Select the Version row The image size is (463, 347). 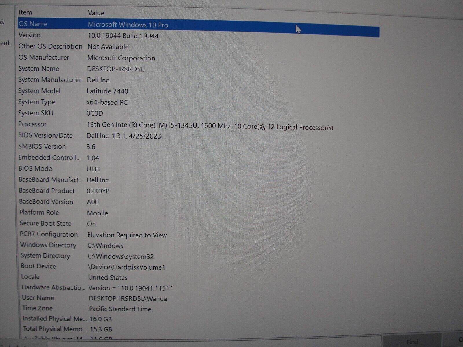point(30,35)
